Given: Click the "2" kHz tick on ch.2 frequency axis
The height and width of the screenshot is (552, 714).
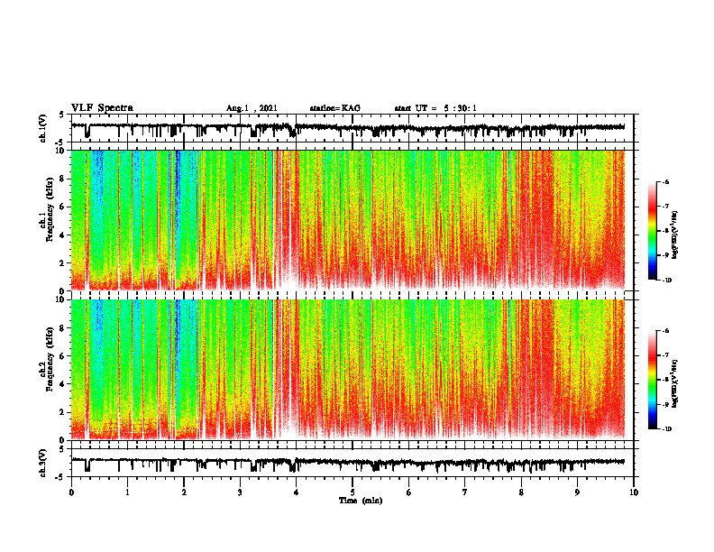Looking at the screenshot, I should pyautogui.click(x=63, y=412).
